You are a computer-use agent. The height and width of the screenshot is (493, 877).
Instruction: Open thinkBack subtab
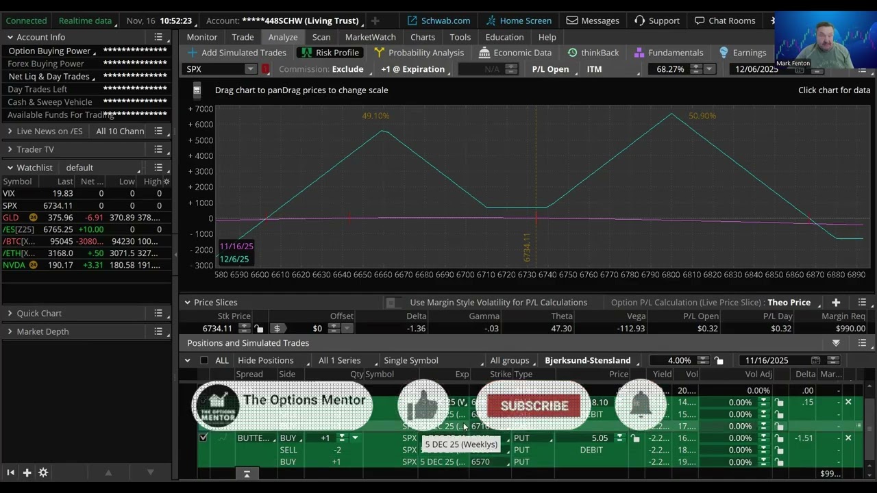click(x=593, y=53)
